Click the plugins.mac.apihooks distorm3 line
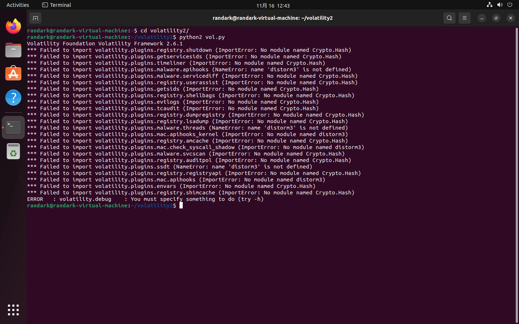The width and height of the screenshot is (519, 324). coord(176,180)
